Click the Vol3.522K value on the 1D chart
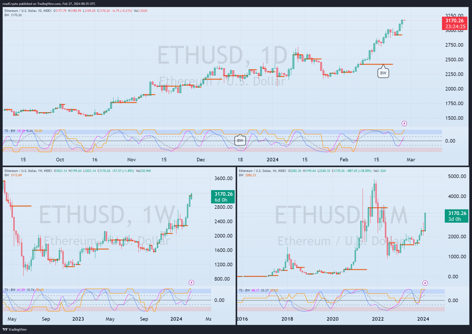472x334 pixels. click(x=140, y=11)
